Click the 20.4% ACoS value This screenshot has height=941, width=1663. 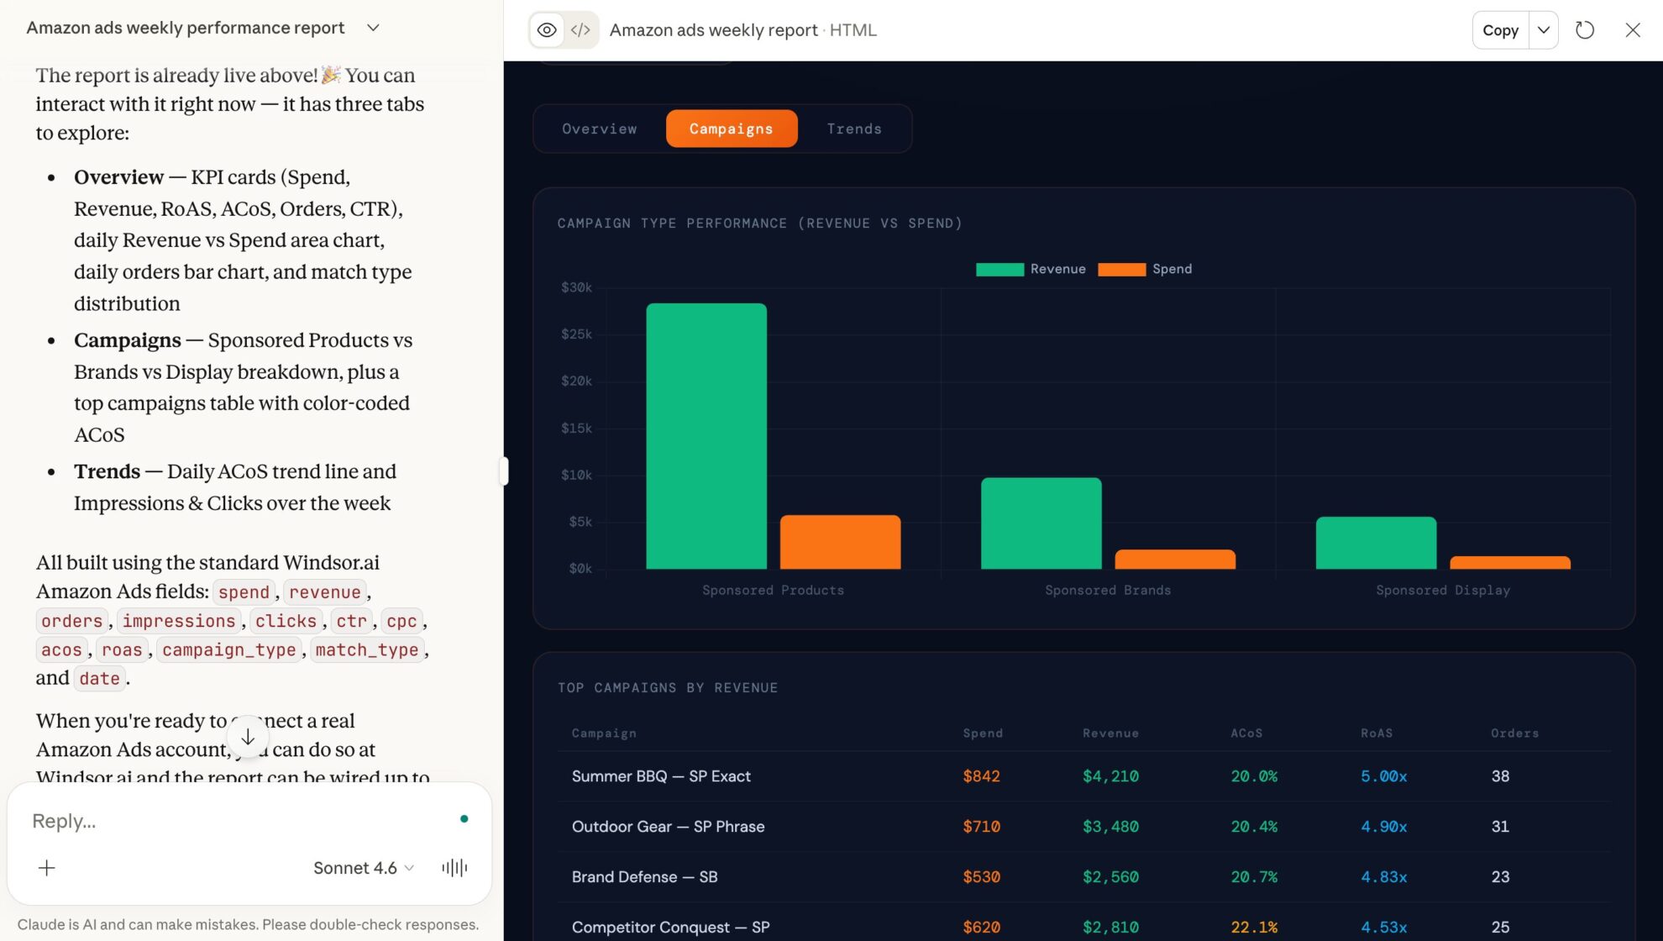(1254, 827)
